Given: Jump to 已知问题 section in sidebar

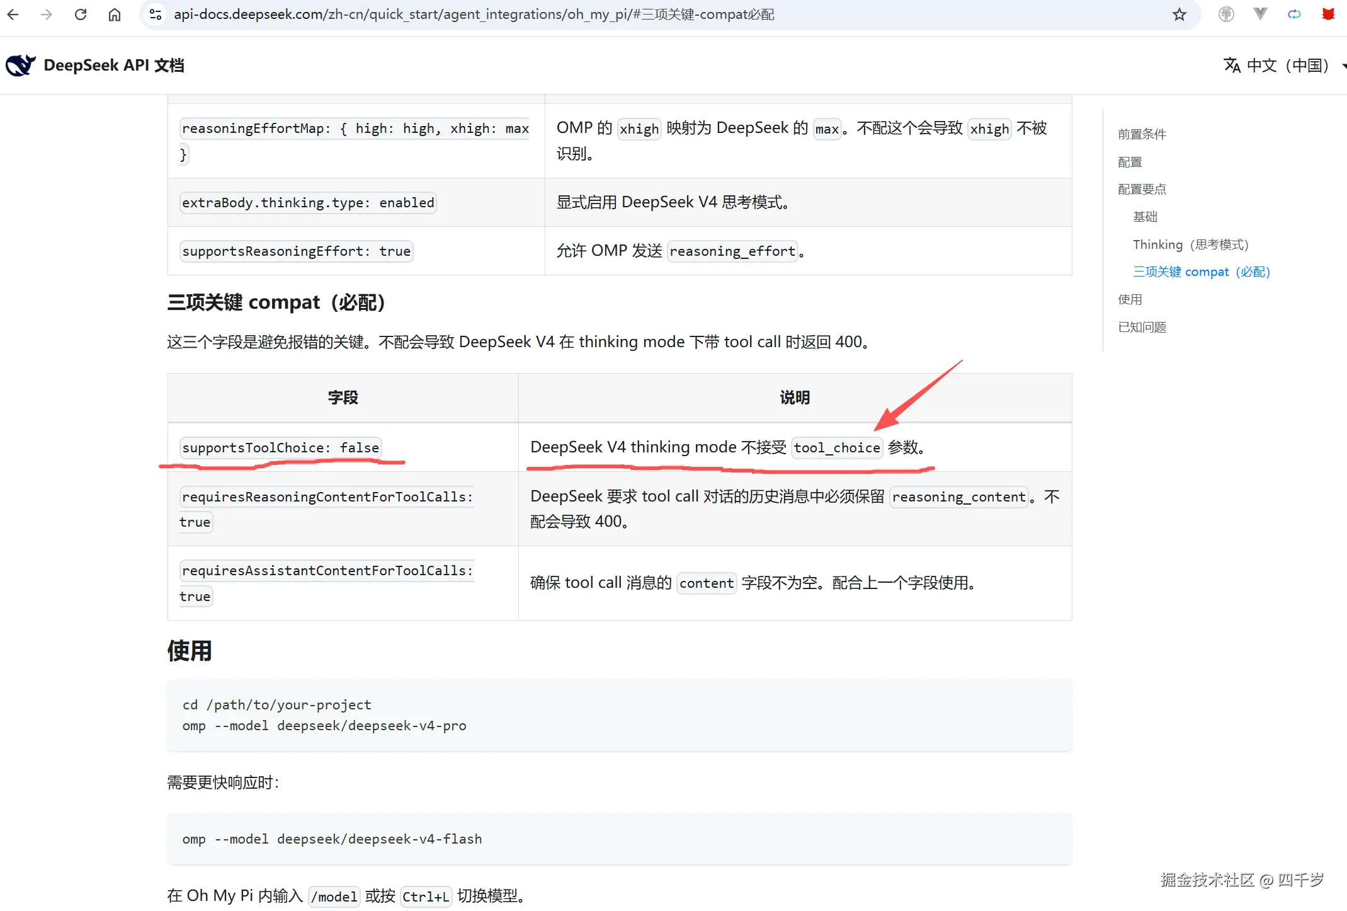Looking at the screenshot, I should [x=1142, y=327].
